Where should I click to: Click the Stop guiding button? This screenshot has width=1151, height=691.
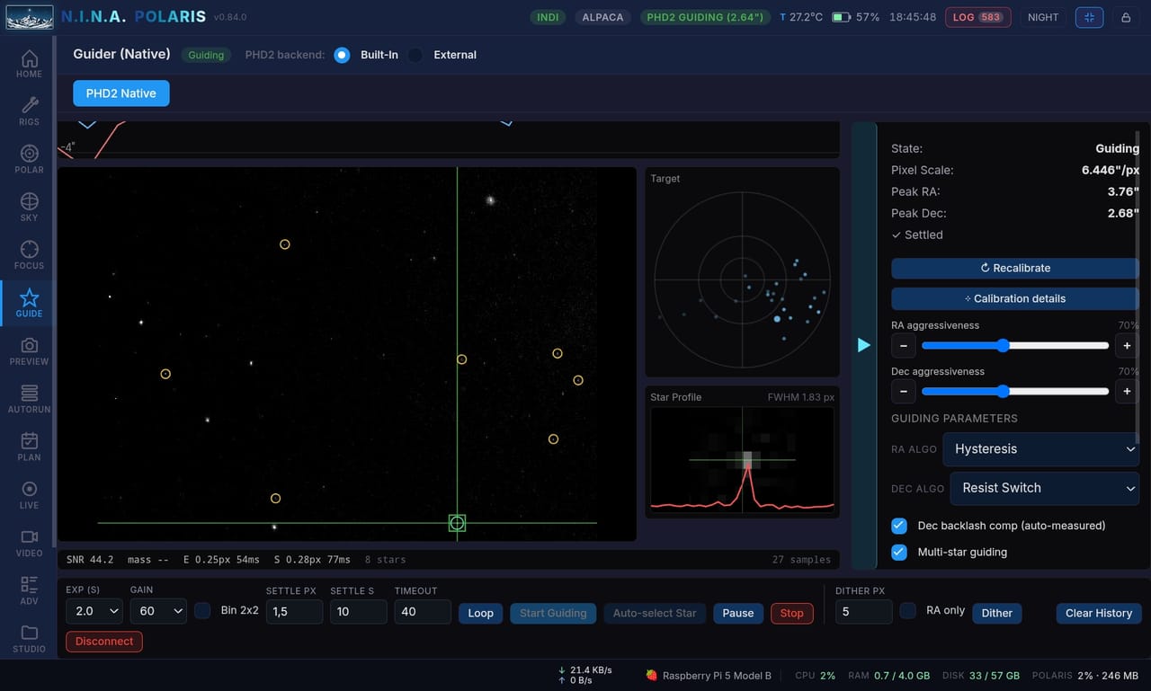(x=792, y=613)
